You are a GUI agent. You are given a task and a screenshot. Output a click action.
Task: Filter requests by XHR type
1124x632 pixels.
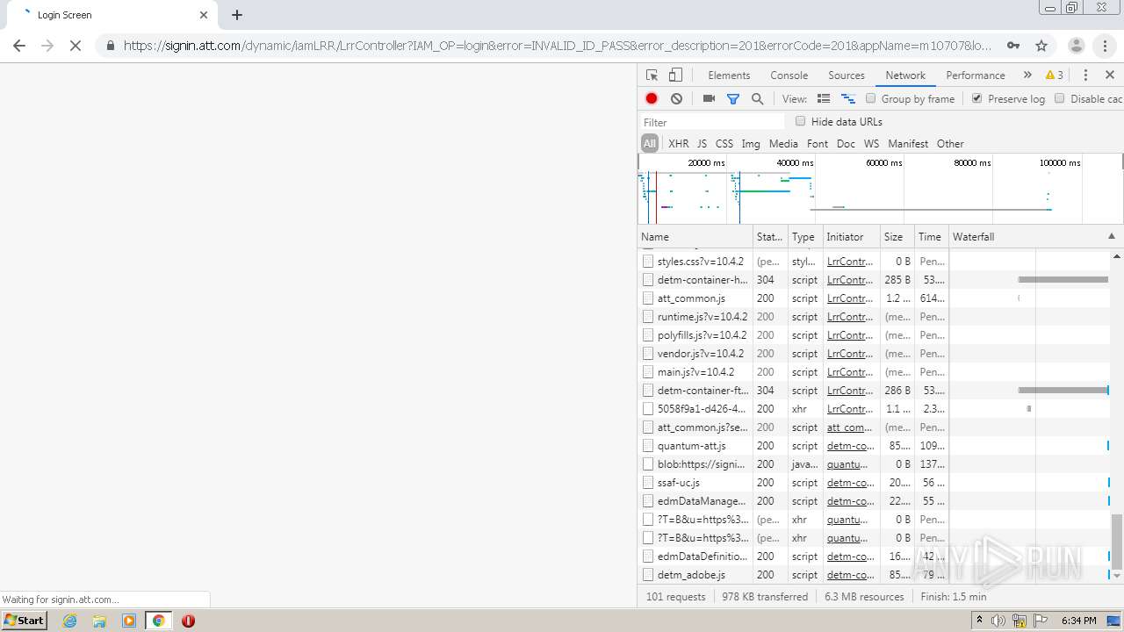[679, 144]
